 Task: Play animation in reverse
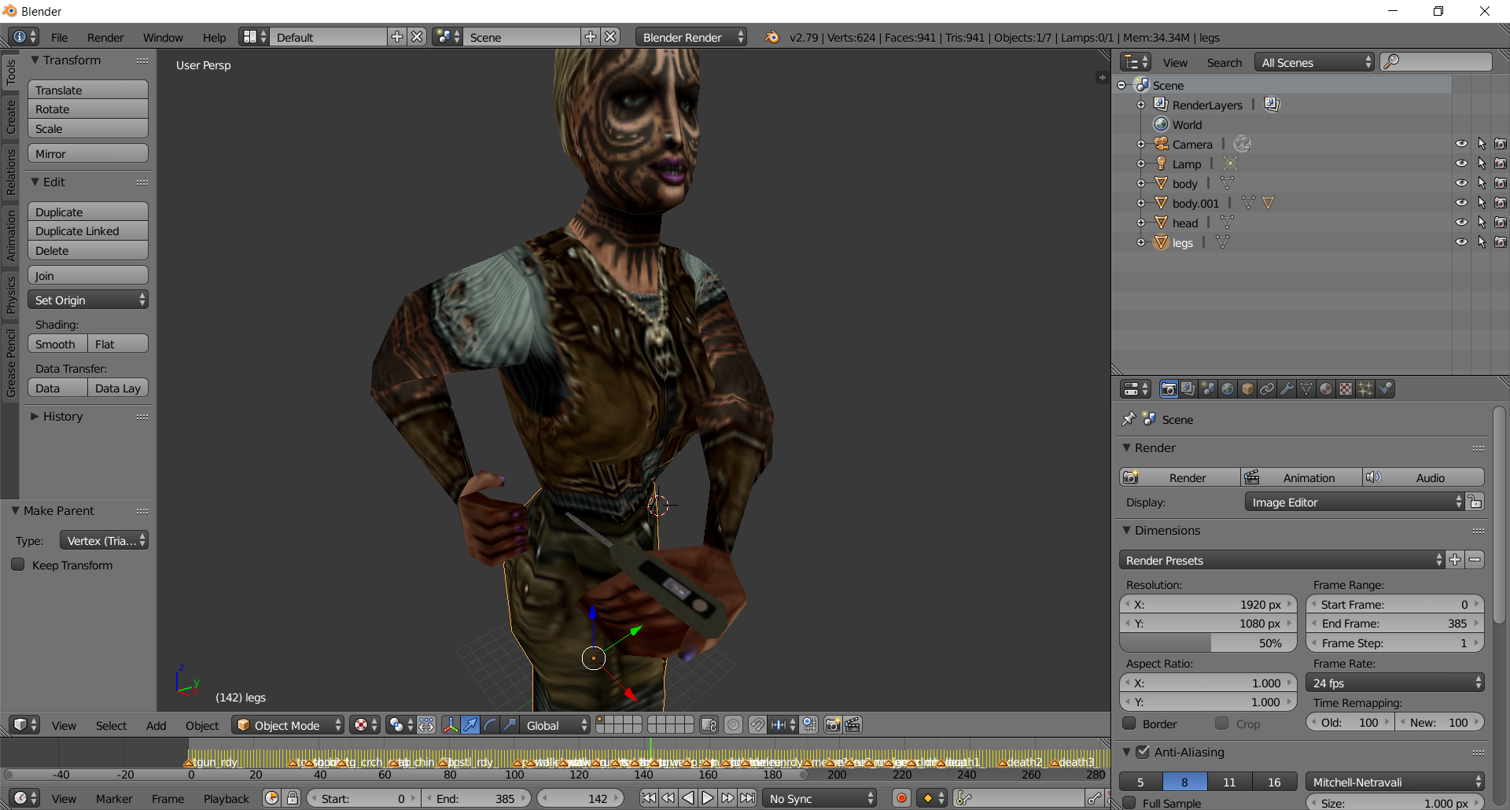(x=688, y=798)
